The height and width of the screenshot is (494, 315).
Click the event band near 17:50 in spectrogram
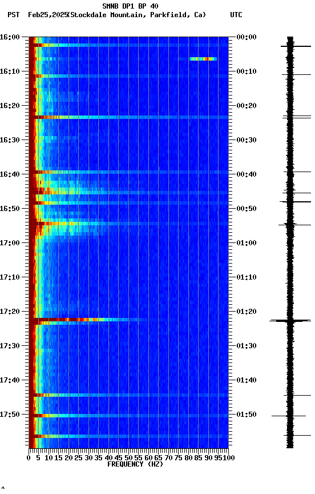(x=128, y=416)
